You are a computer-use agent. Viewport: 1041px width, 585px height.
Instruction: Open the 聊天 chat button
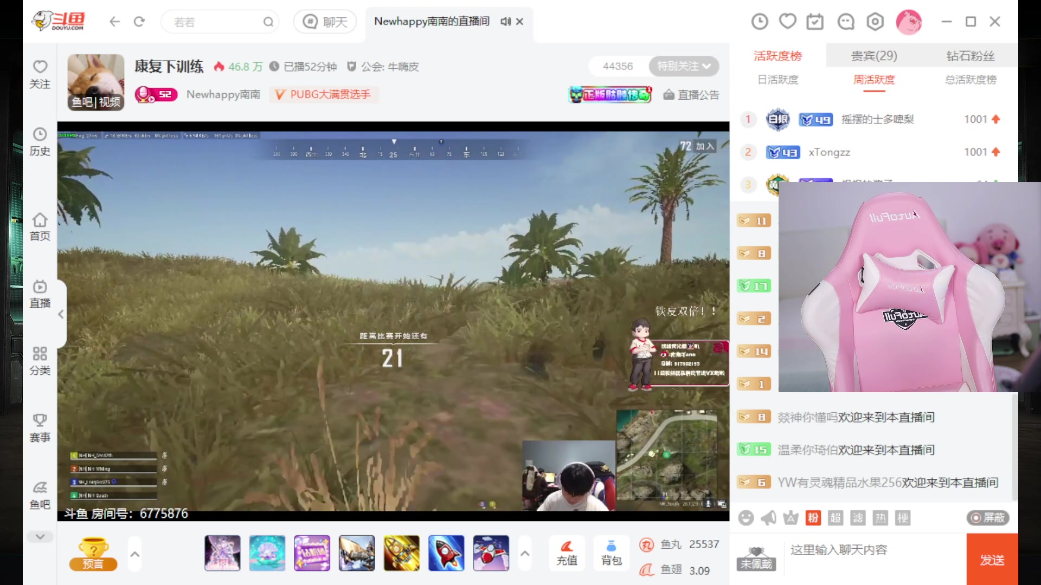[x=325, y=22]
